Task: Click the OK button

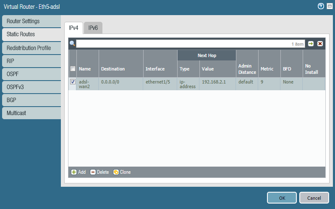Action: (x=282, y=198)
